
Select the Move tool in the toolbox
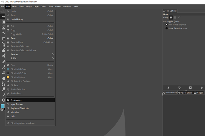coord(4,16)
